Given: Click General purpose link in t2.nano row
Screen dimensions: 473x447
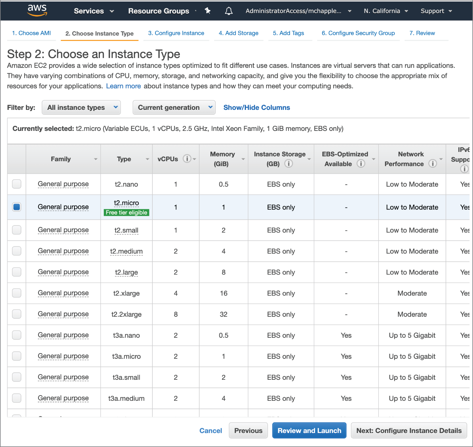Looking at the screenshot, I should [63, 184].
